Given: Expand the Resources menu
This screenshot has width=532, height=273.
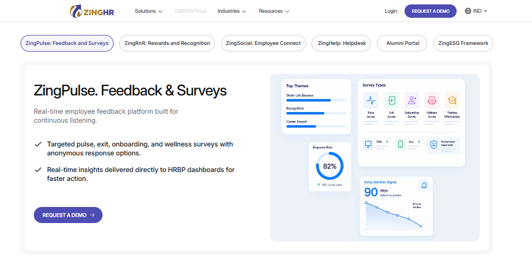Looking at the screenshot, I should point(274,11).
